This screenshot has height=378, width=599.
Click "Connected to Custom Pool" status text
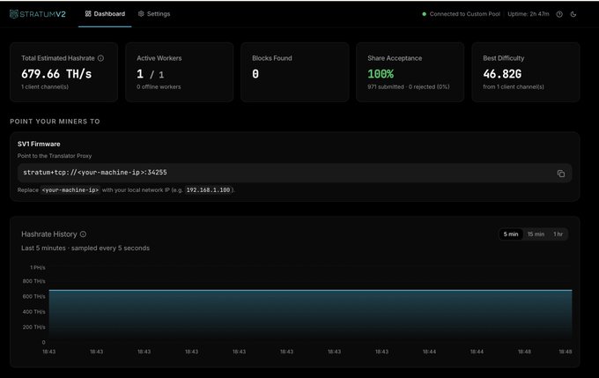pos(464,14)
